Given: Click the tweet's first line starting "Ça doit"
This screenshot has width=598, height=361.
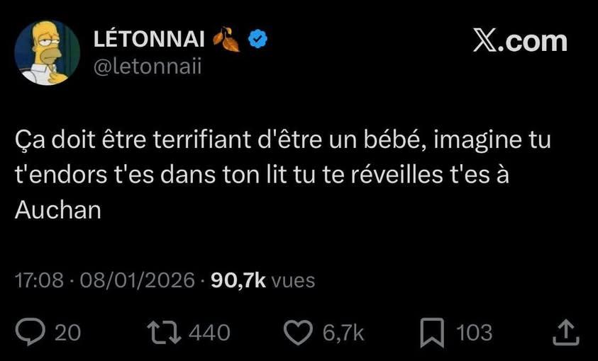Looking at the screenshot, I should (x=282, y=141).
